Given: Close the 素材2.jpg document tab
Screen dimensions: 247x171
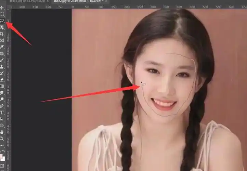Looking at the screenshot, I should (106, 1).
